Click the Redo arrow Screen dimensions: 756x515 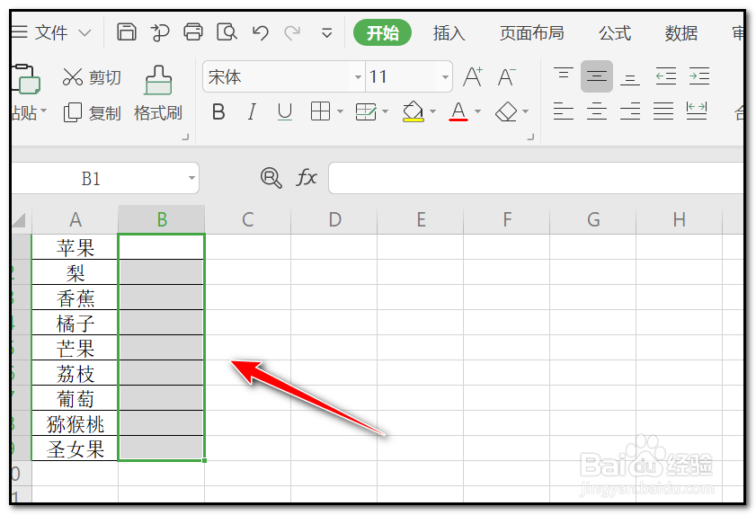292,32
